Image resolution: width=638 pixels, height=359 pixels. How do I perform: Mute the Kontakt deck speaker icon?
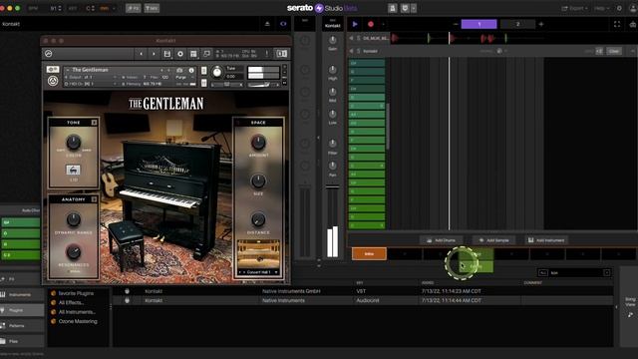point(351,51)
